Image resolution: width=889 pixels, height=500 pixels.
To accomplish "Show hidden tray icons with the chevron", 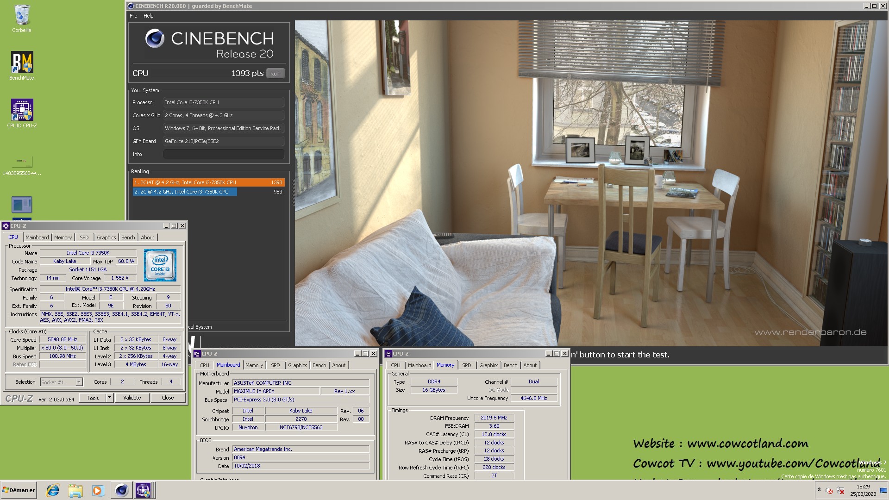I will point(819,490).
